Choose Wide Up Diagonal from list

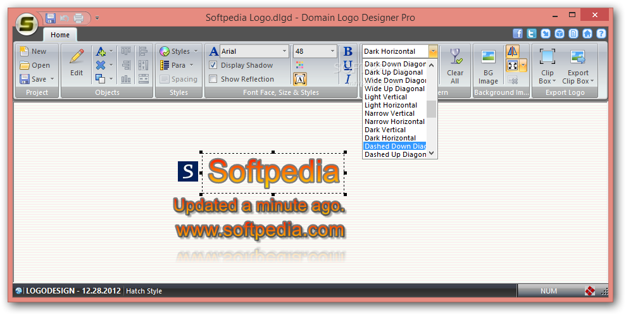[x=395, y=89]
